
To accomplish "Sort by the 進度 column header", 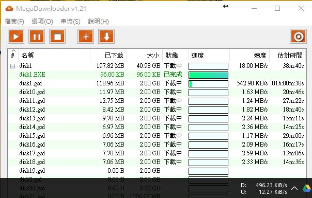I will tap(209, 55).
